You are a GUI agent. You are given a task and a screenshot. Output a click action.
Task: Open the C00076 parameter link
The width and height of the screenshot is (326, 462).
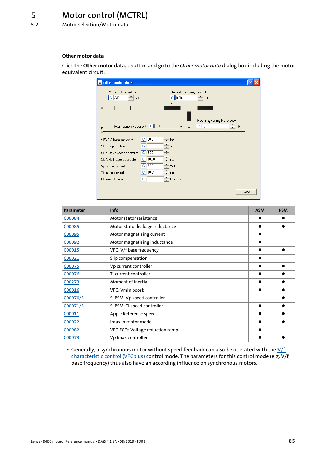pyautogui.click(x=71, y=274)
